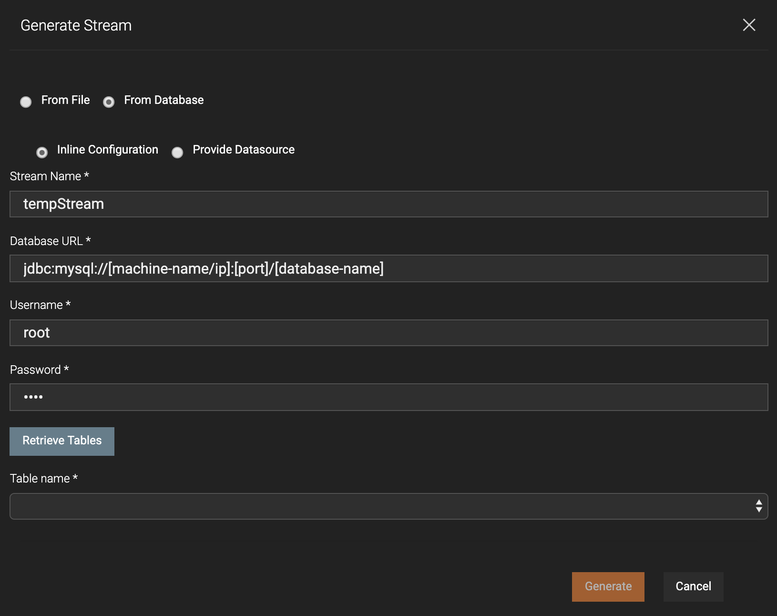Click the Database URL input field
The width and height of the screenshot is (777, 616).
[388, 268]
